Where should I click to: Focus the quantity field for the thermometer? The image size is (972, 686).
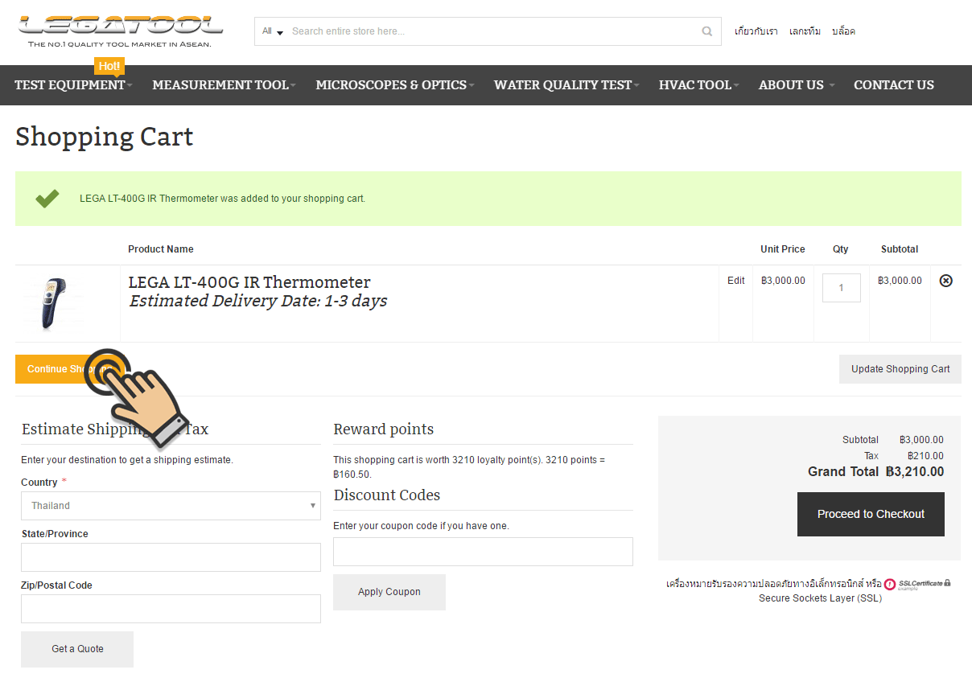tap(842, 288)
